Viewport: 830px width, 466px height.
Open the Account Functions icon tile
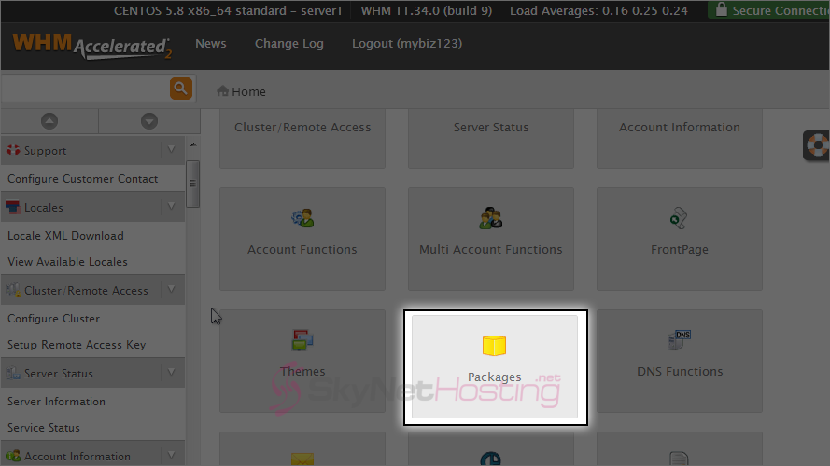[x=302, y=239]
